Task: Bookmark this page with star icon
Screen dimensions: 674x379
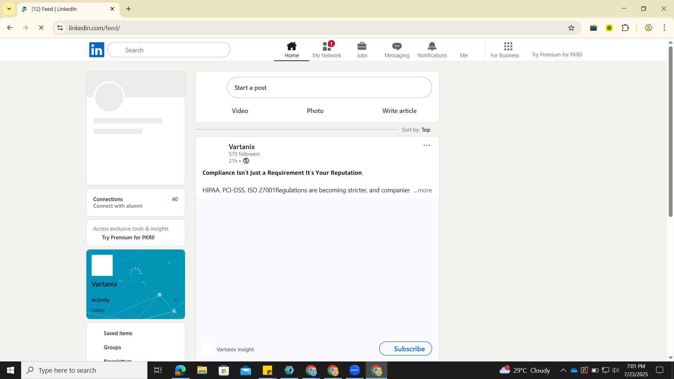Action: point(571,28)
